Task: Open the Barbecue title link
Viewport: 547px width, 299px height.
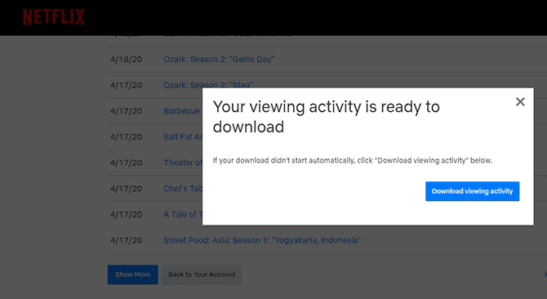Action: tap(182, 111)
